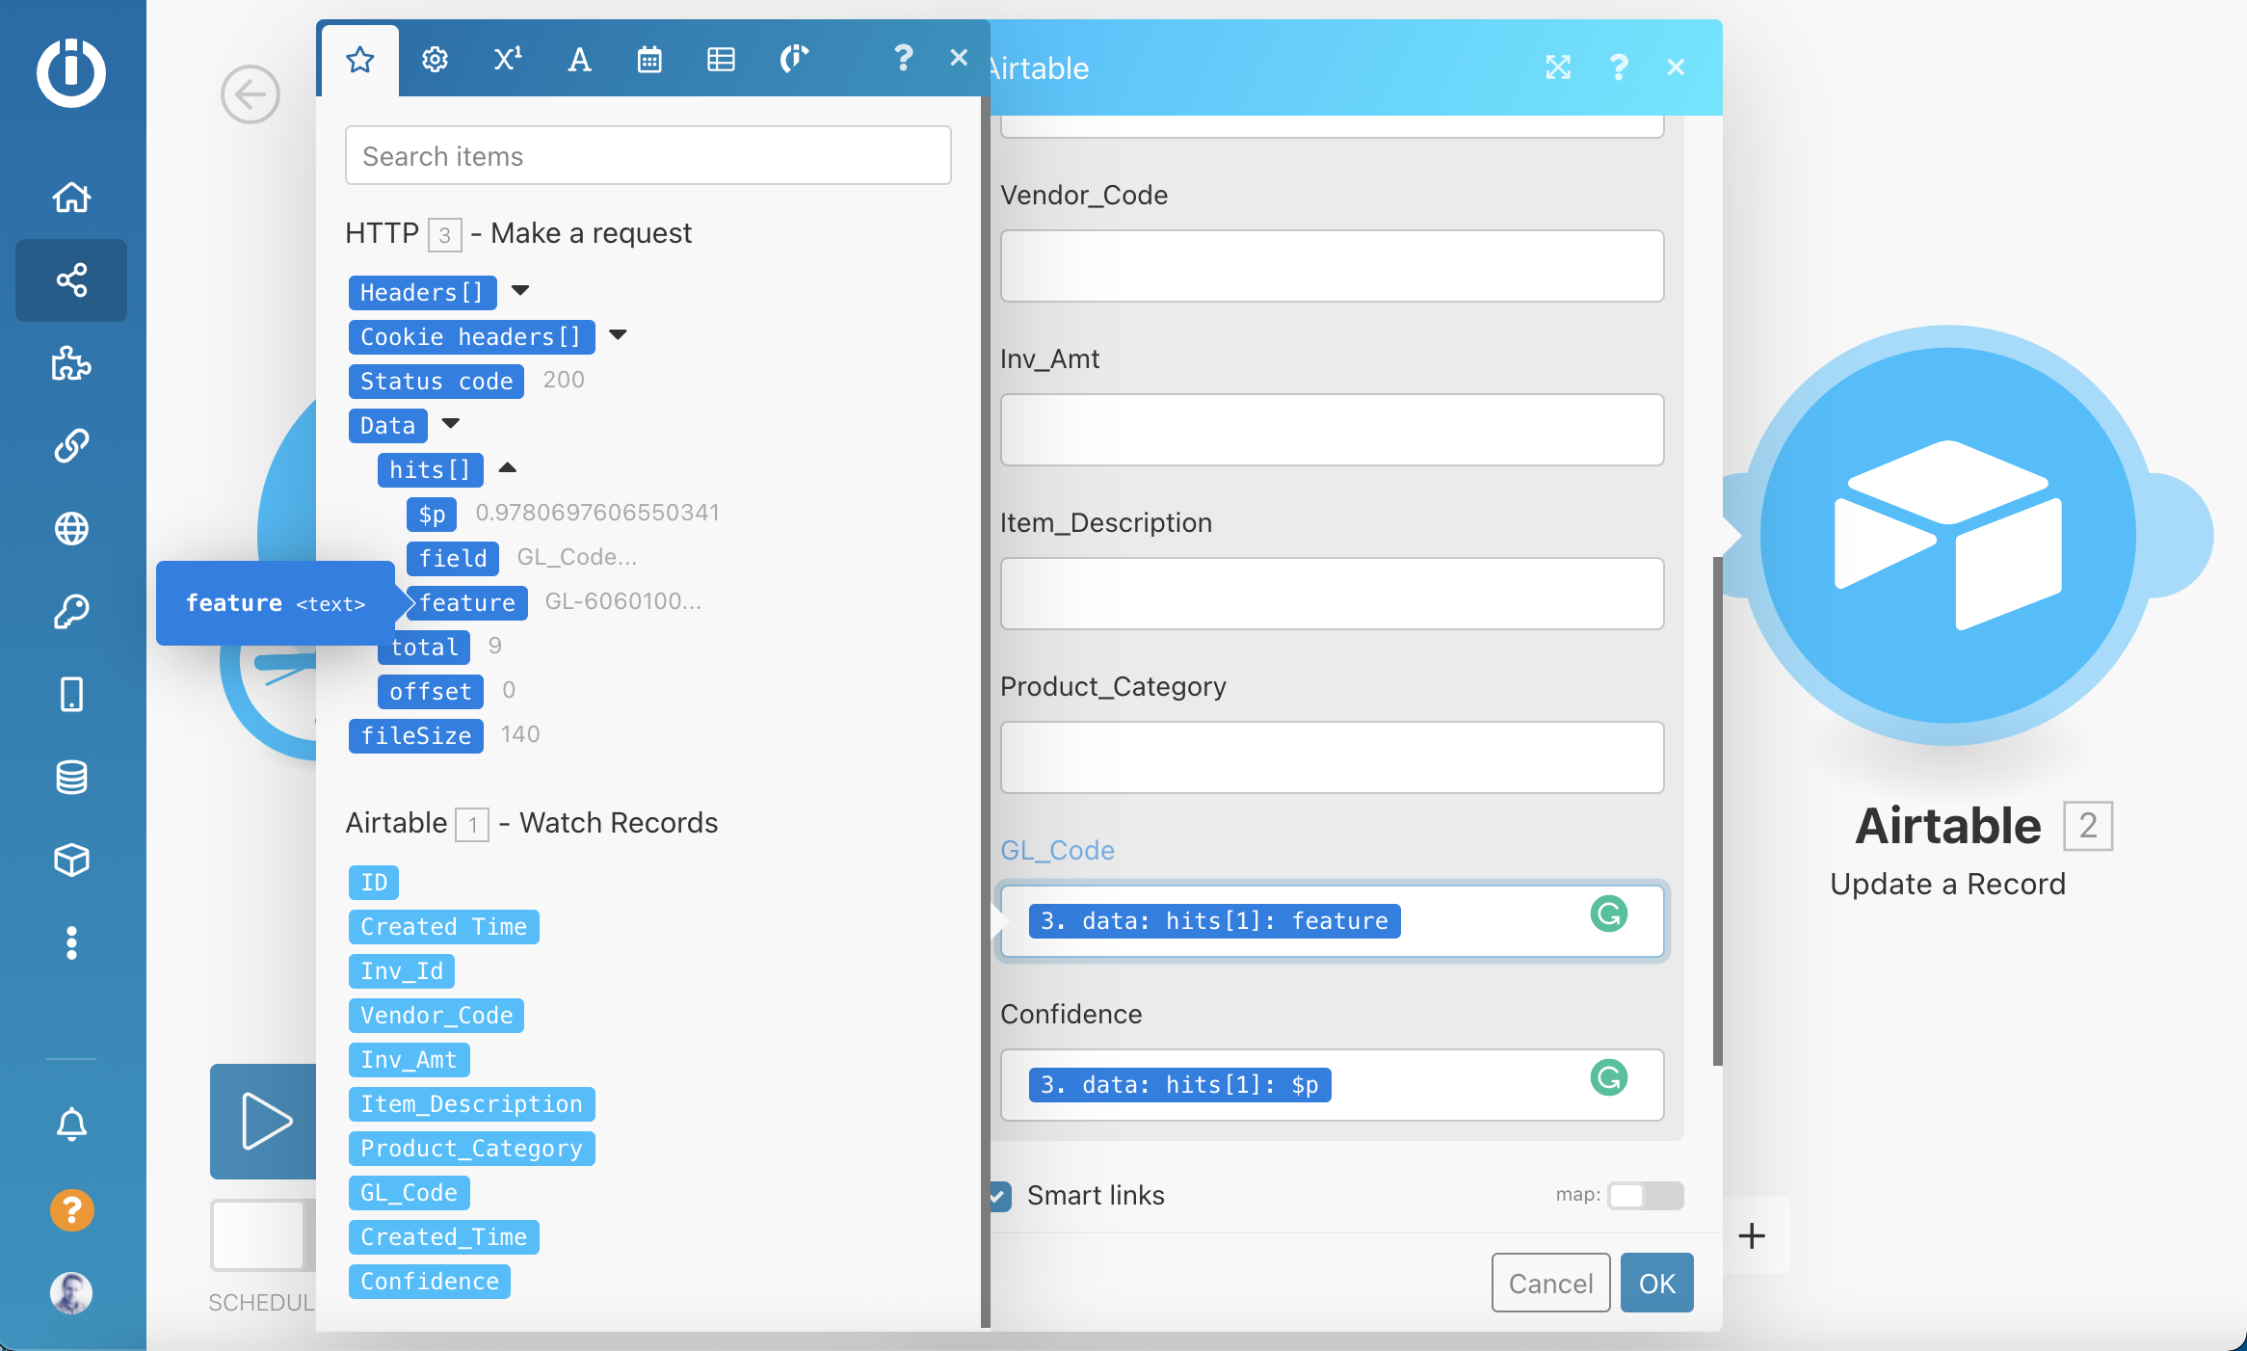The width and height of the screenshot is (2247, 1351).
Task: Click the plugins/integrations icon in sidebar
Action: point(72,362)
